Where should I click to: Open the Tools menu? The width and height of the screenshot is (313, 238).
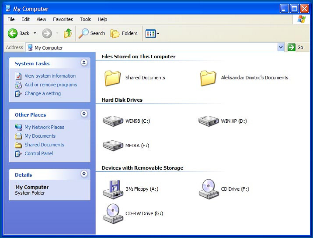[x=85, y=19]
